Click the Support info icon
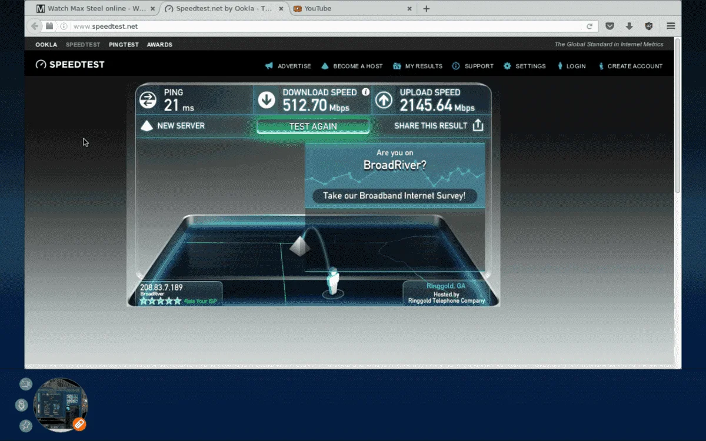This screenshot has width=706, height=441. coord(456,66)
